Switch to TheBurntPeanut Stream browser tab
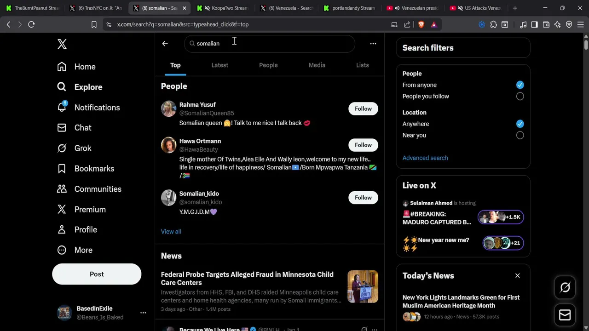Image resolution: width=589 pixels, height=331 pixels. click(32, 8)
